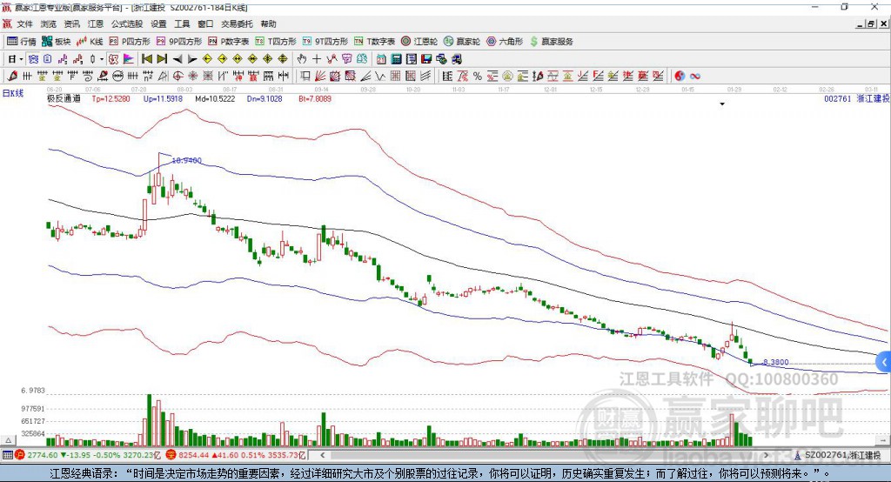Open the 工具 menu

[x=182, y=23]
